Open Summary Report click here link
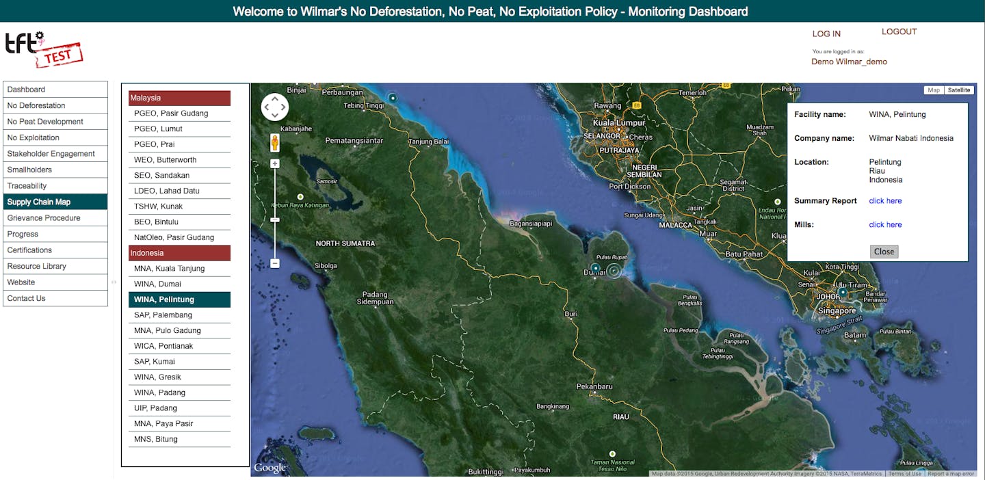The height and width of the screenshot is (480, 985). click(885, 201)
